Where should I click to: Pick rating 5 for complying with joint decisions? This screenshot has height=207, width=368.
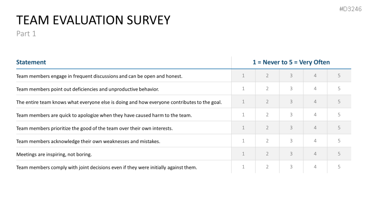pos(339,167)
